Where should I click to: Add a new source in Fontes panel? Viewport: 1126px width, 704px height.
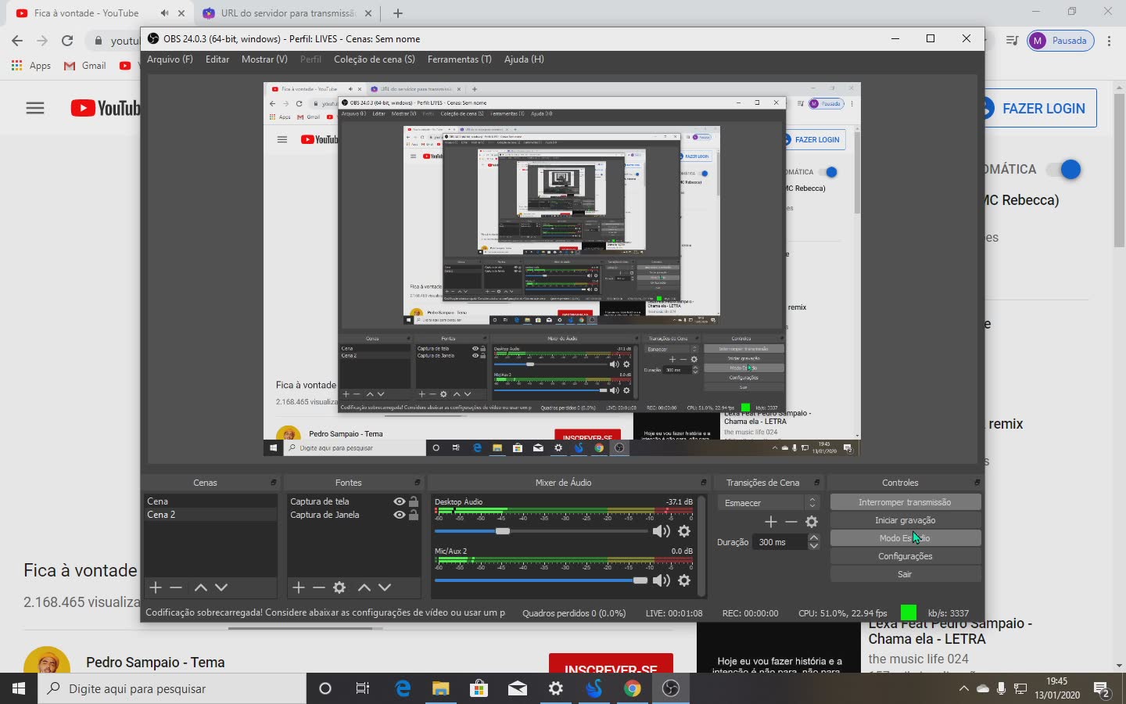pos(298,587)
